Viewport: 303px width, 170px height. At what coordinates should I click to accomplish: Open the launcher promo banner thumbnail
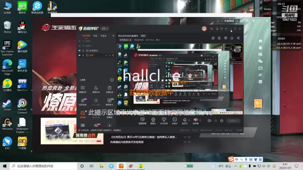(72, 131)
